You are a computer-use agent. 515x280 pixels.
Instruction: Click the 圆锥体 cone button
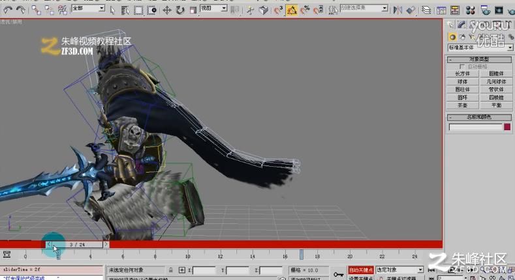click(496, 74)
